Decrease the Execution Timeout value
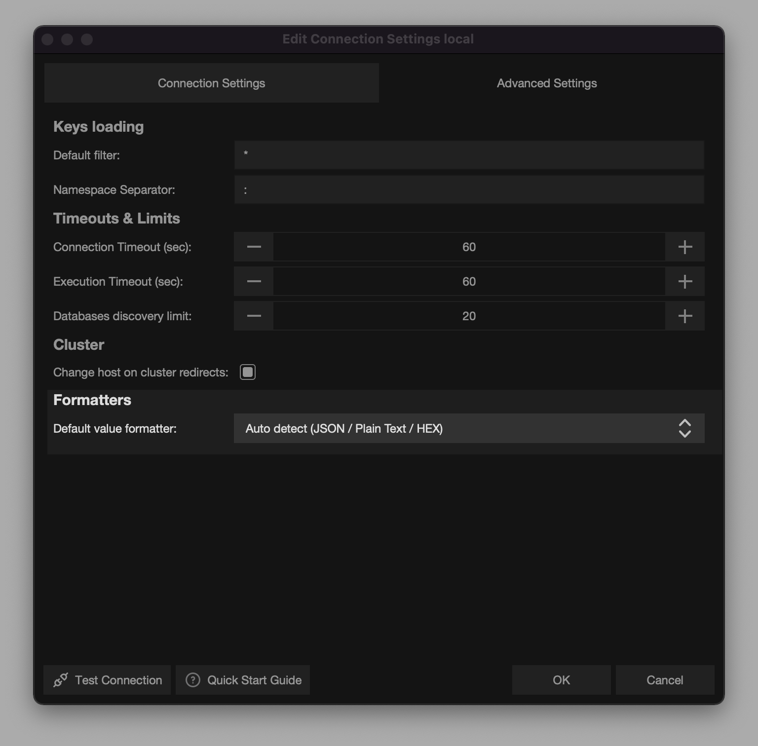This screenshot has height=746, width=758. pyautogui.click(x=254, y=281)
